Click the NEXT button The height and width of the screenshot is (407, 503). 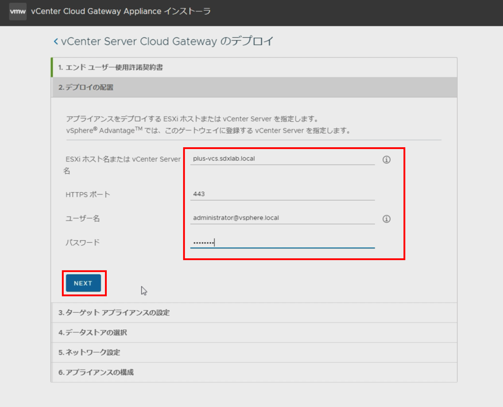coord(83,283)
